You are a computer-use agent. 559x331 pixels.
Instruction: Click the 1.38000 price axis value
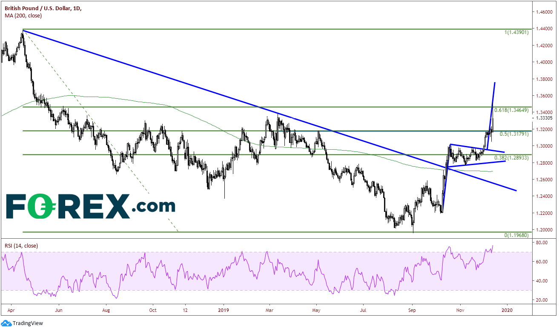544,79
